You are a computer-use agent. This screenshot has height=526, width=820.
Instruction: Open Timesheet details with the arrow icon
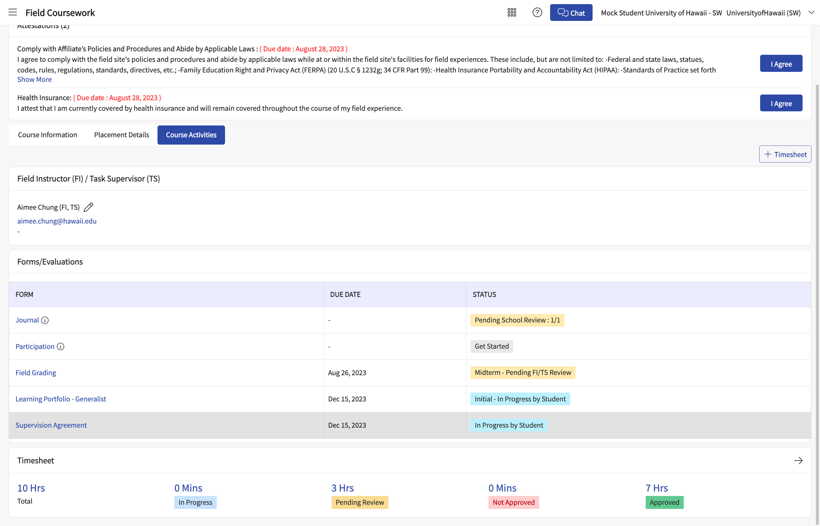pos(798,461)
